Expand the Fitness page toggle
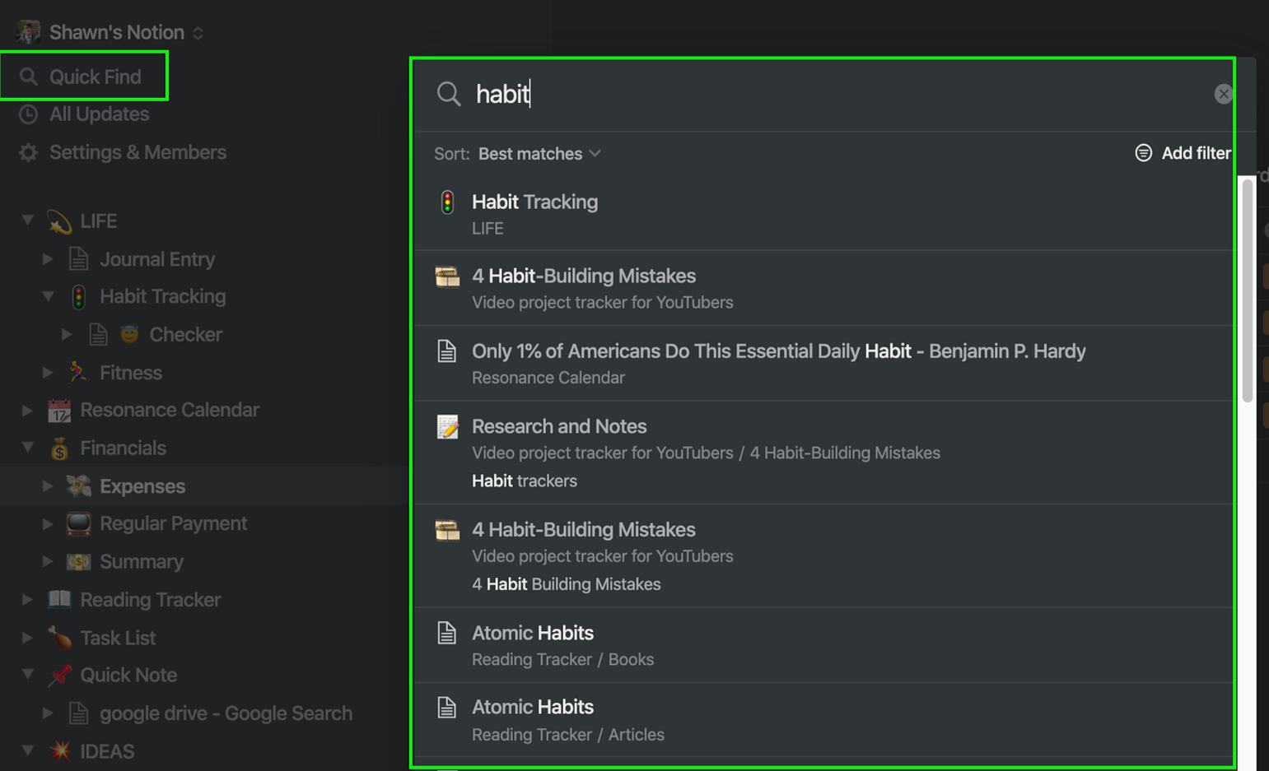 (x=48, y=373)
